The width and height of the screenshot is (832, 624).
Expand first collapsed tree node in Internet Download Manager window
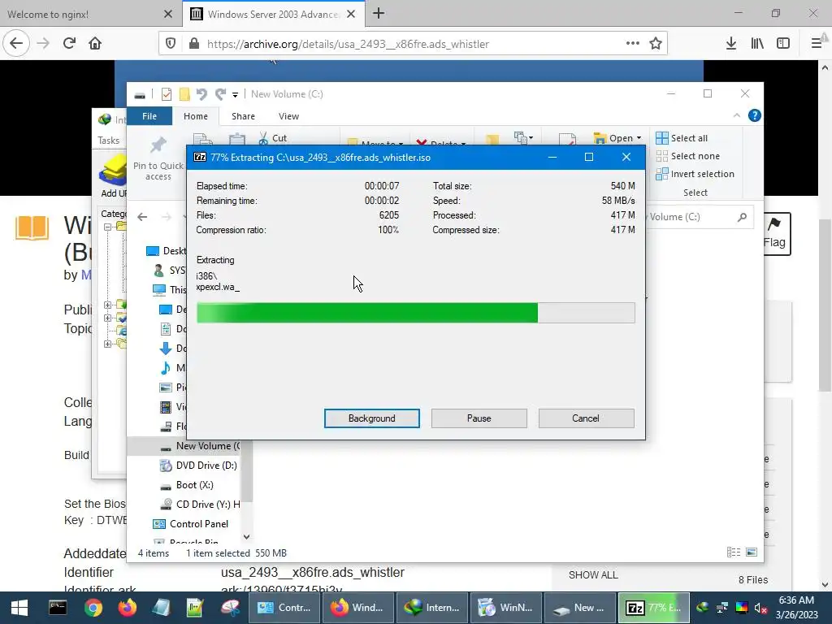pos(107,305)
